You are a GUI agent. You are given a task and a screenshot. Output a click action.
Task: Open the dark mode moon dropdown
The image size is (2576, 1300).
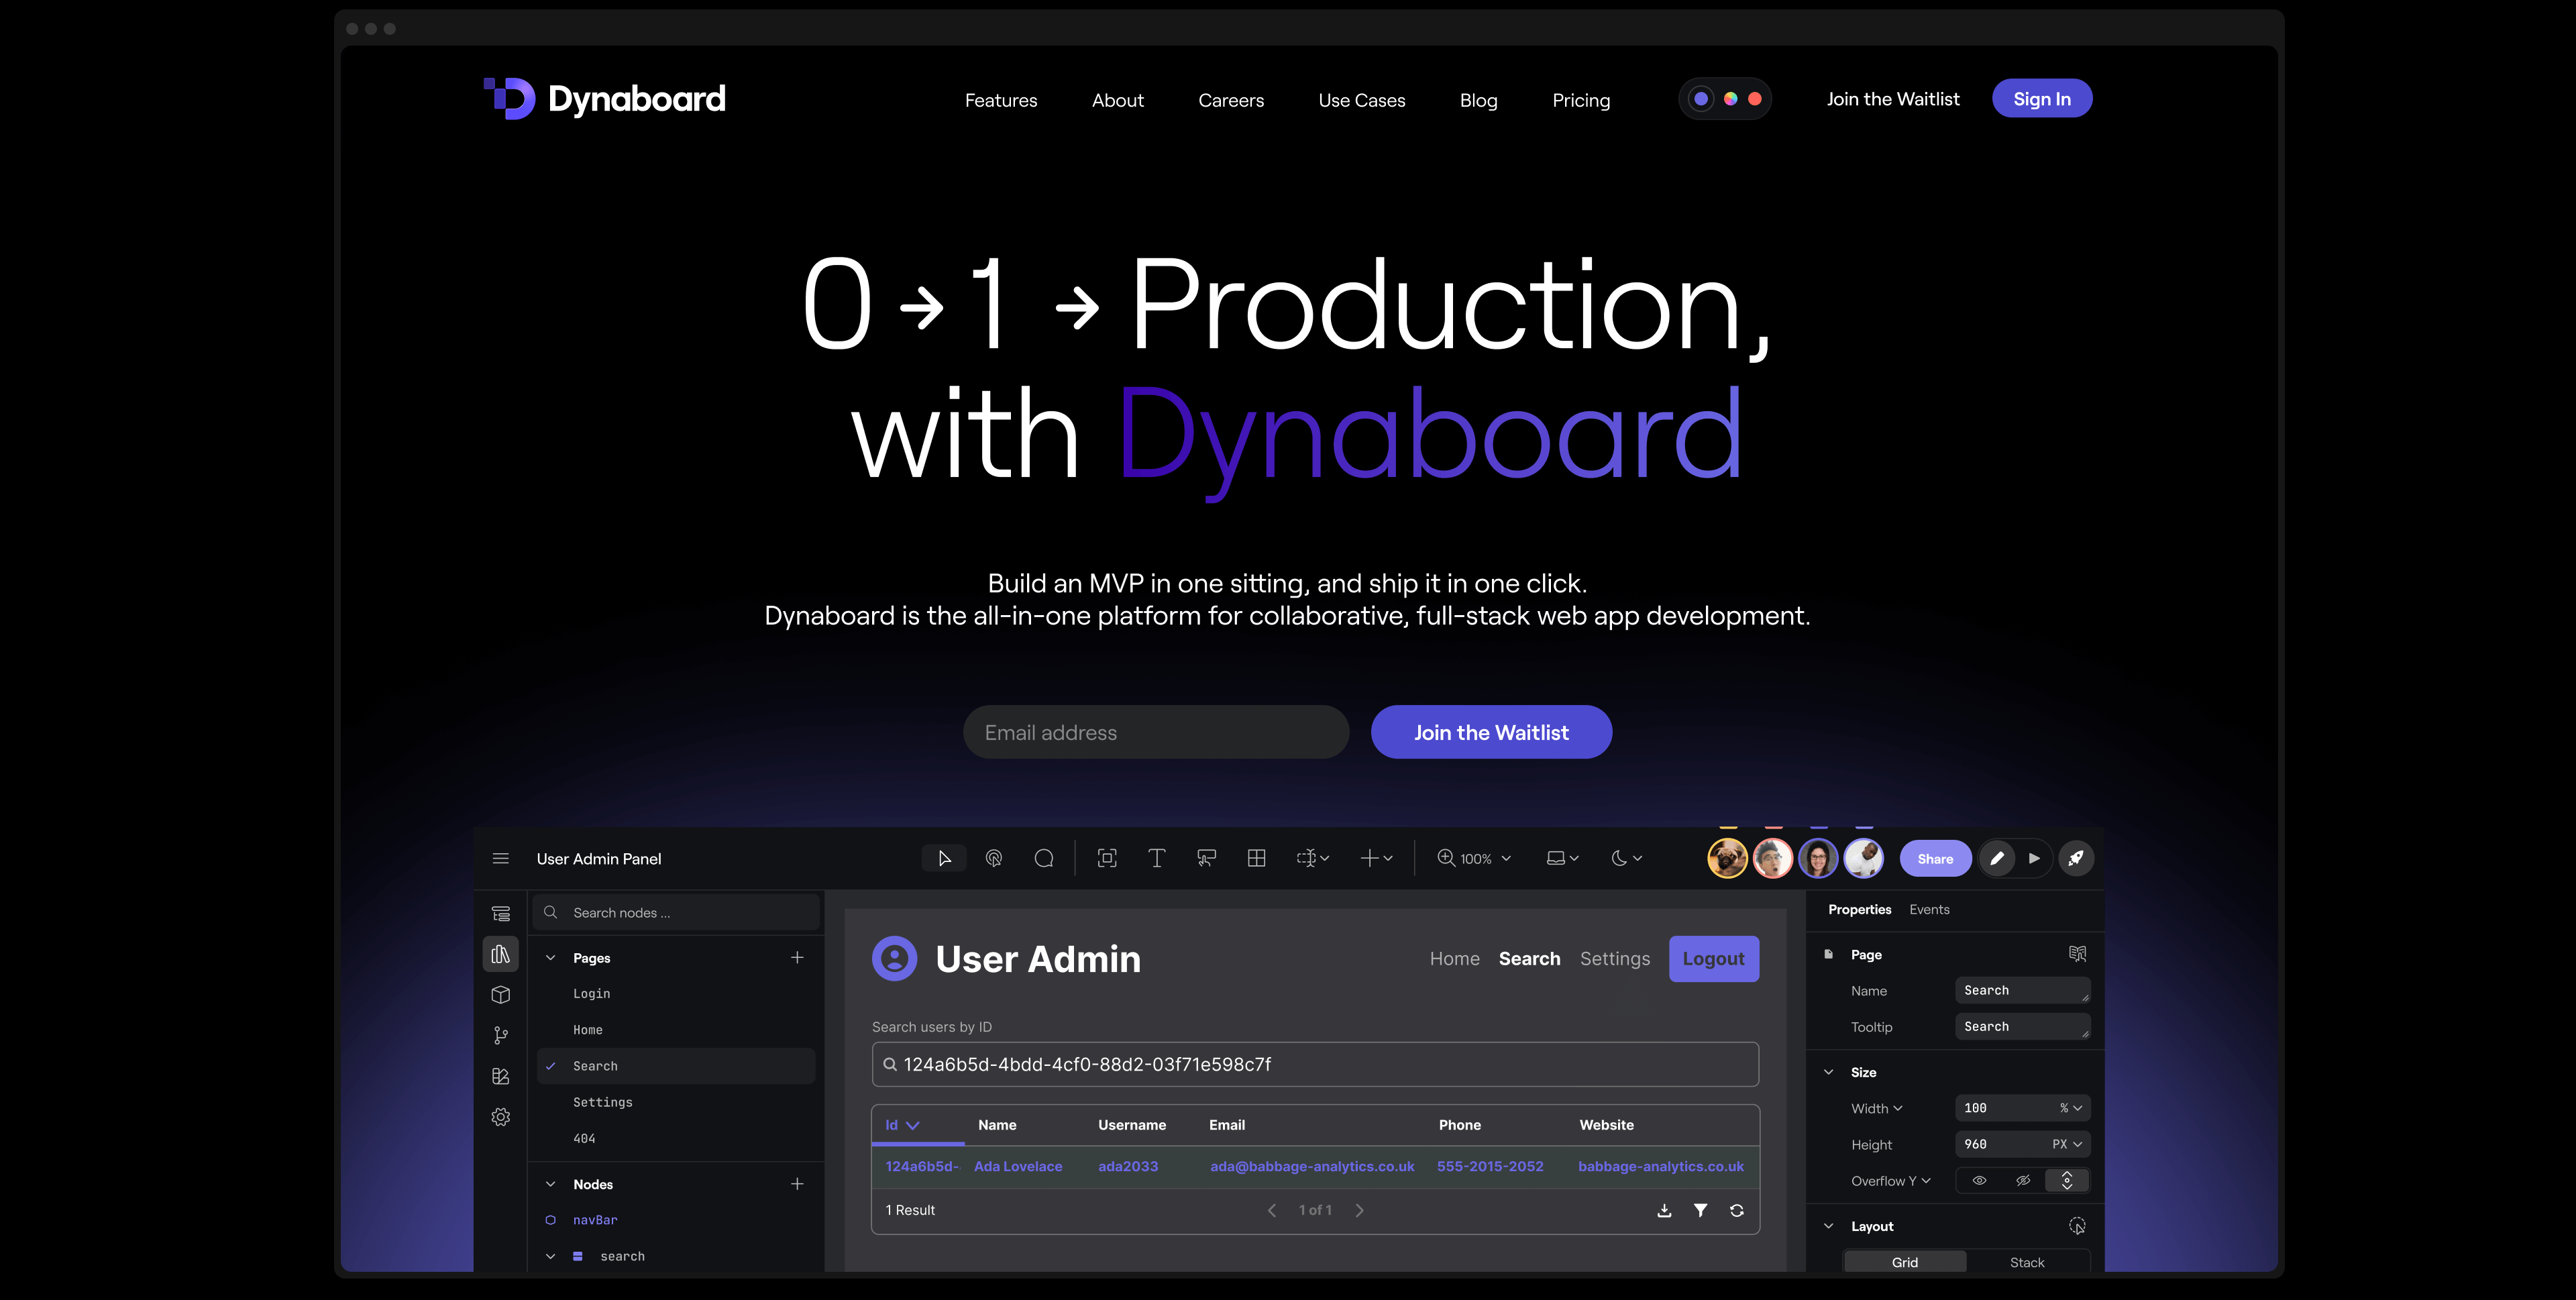[x=1627, y=858]
